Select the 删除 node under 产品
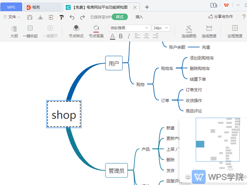This screenshot has width=247, height=185. coord(170,160)
